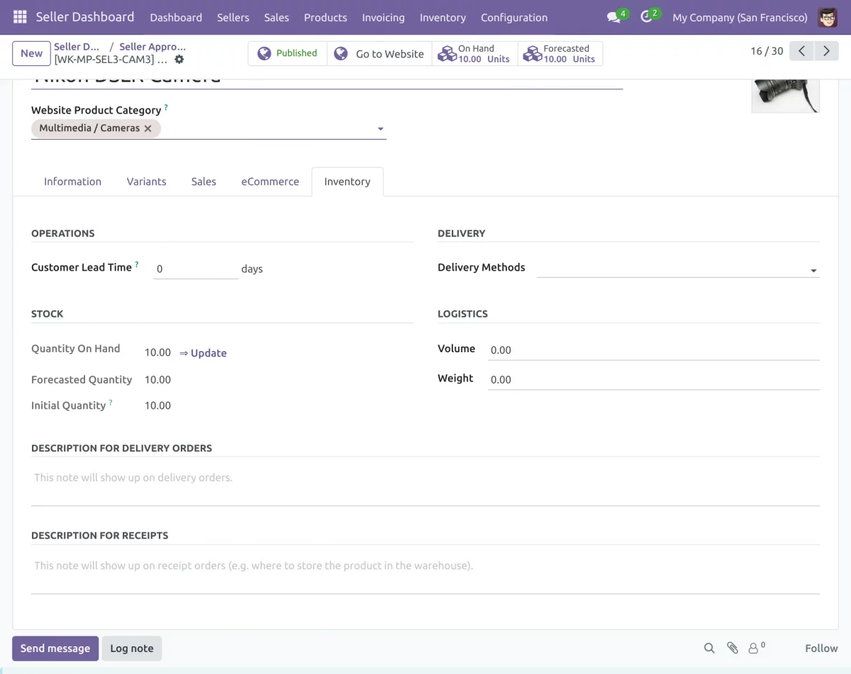Screen dimensions: 851x674
Task: Remove the Multimedia / Cameras category tag
Action: pos(148,128)
